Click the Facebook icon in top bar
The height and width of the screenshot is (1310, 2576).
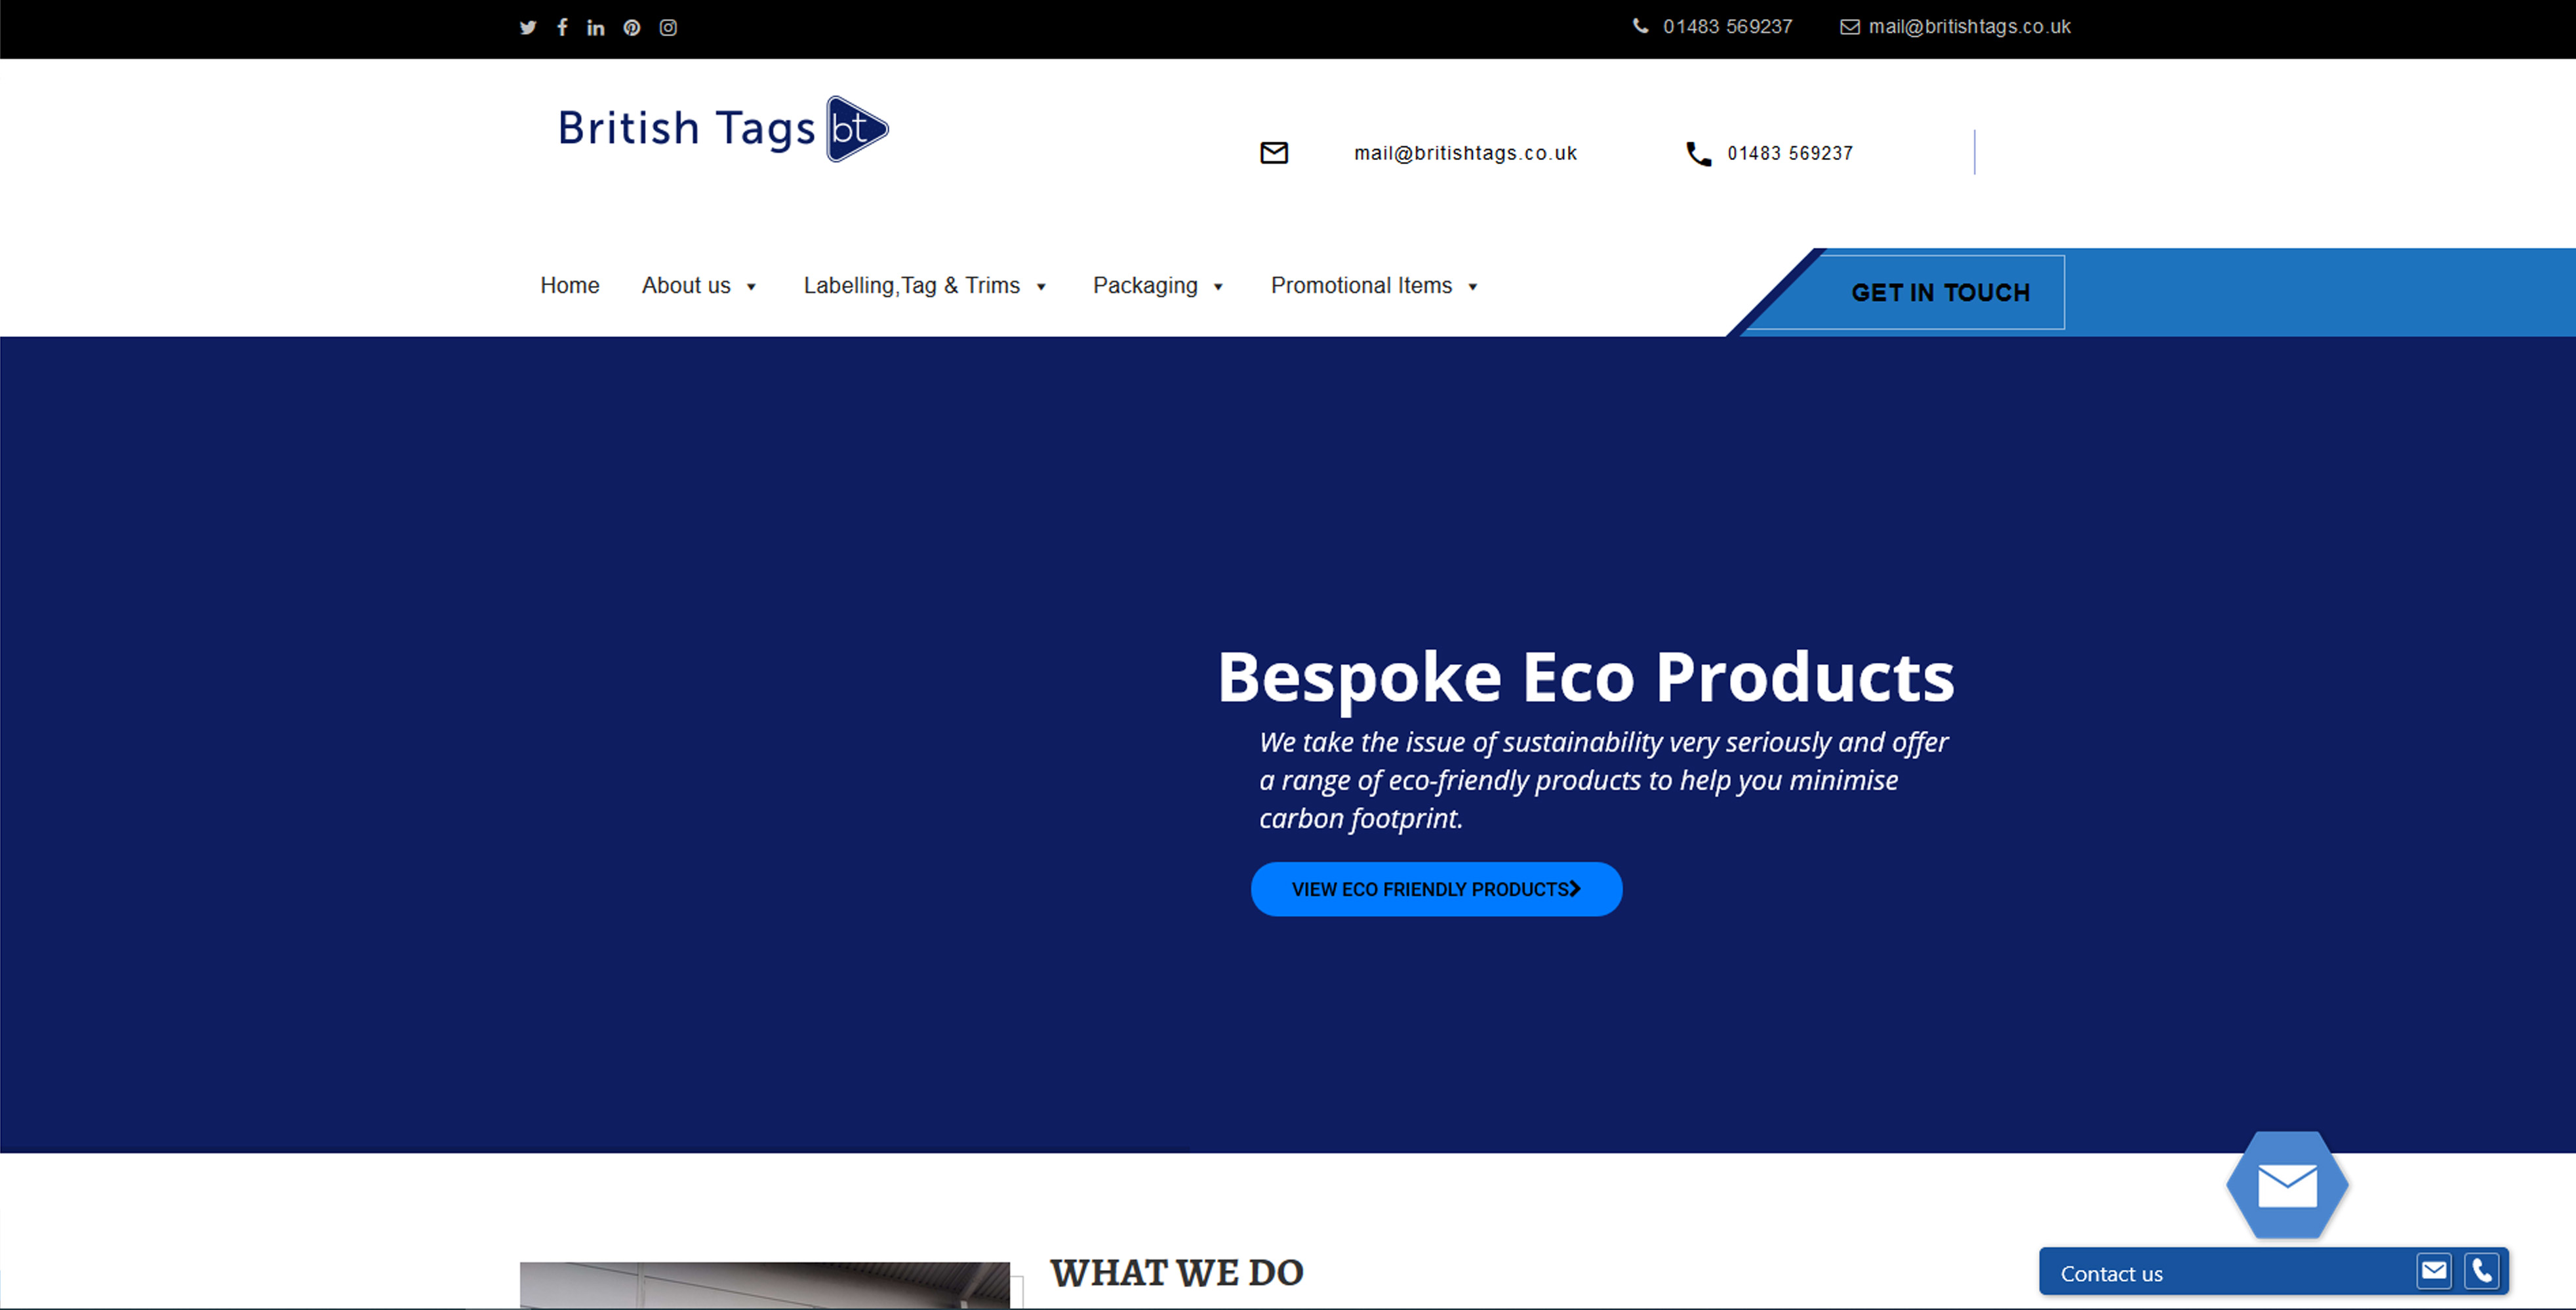(x=562, y=27)
